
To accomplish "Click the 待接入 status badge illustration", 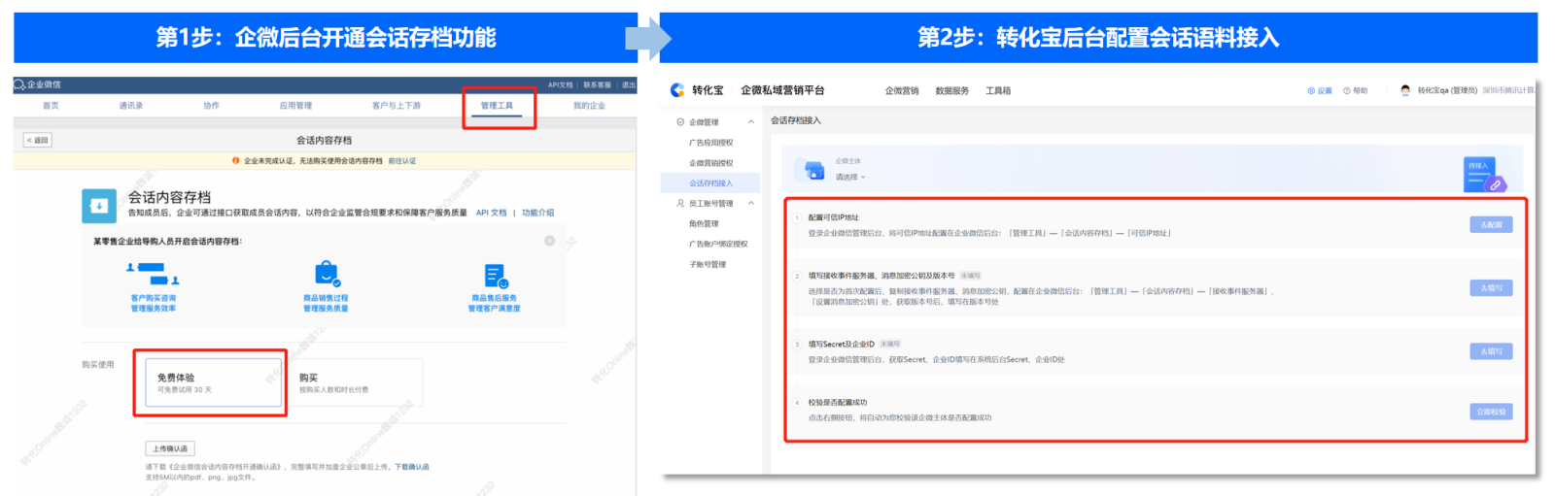I will [1484, 174].
